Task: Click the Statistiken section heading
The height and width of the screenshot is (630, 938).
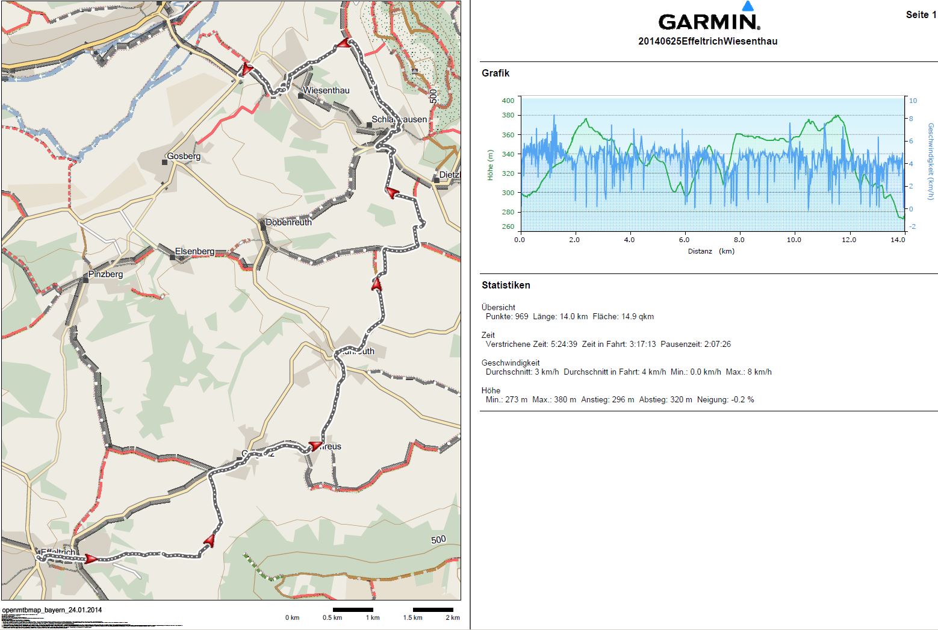Action: pos(506,285)
